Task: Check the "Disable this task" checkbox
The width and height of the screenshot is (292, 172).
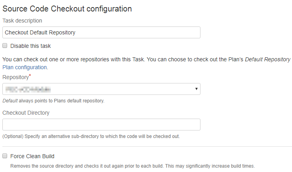Action: (5, 46)
